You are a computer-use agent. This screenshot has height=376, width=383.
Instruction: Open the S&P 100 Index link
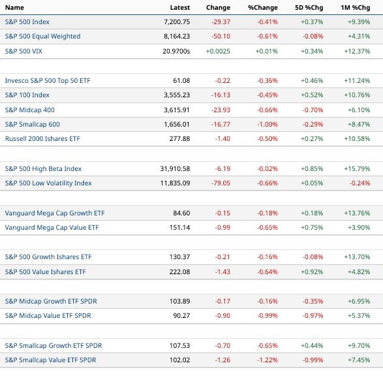27,95
